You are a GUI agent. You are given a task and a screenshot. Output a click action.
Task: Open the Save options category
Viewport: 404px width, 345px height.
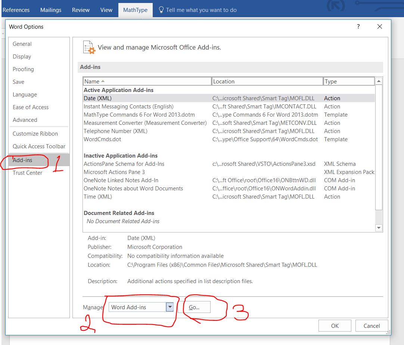pos(39,82)
